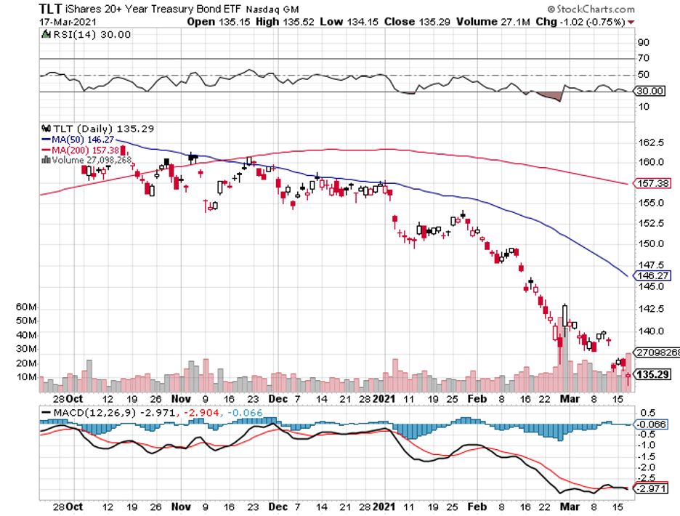Viewport: 680px width, 516px height.
Task: Click the 140.0 price axis label
Action: point(651,331)
